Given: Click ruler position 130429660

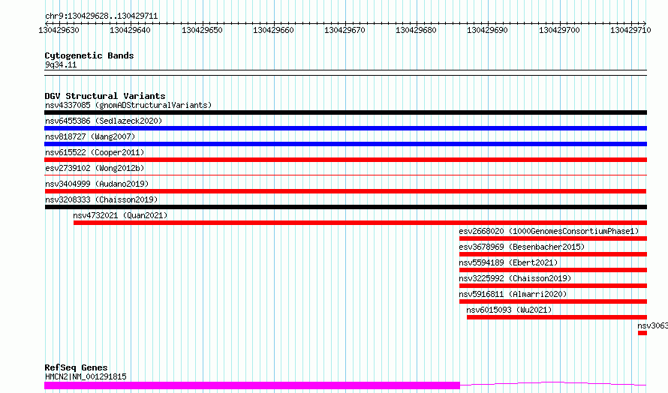Looking at the screenshot, I should [273, 30].
